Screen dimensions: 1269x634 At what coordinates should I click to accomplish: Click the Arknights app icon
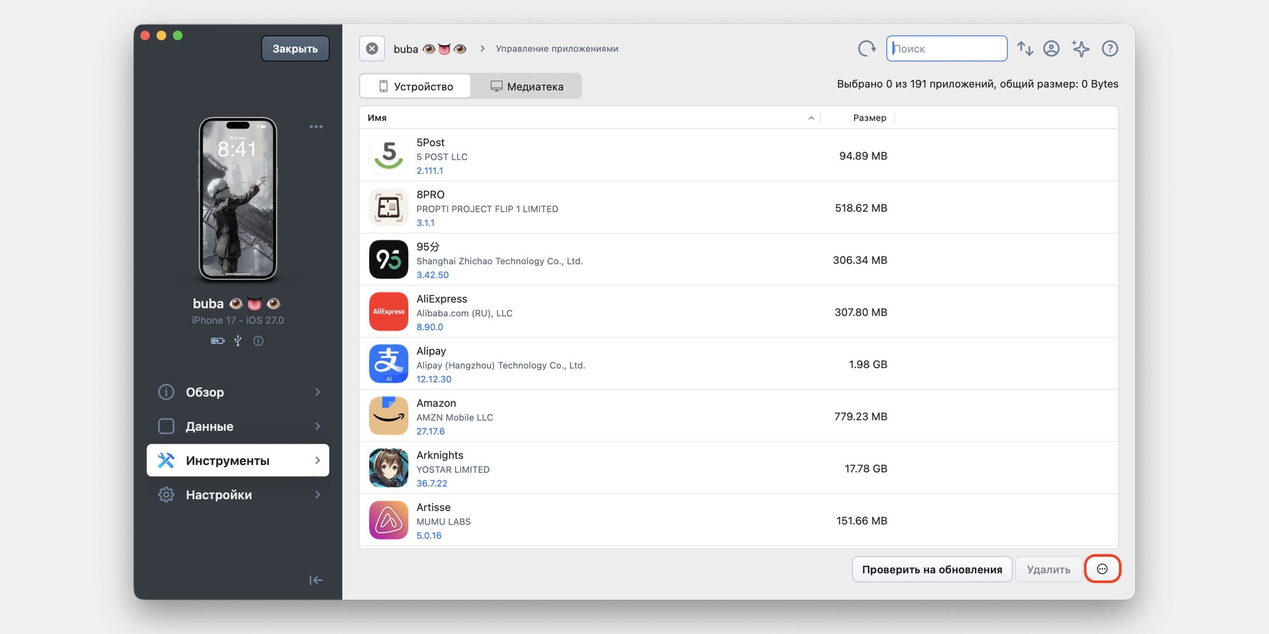click(388, 468)
